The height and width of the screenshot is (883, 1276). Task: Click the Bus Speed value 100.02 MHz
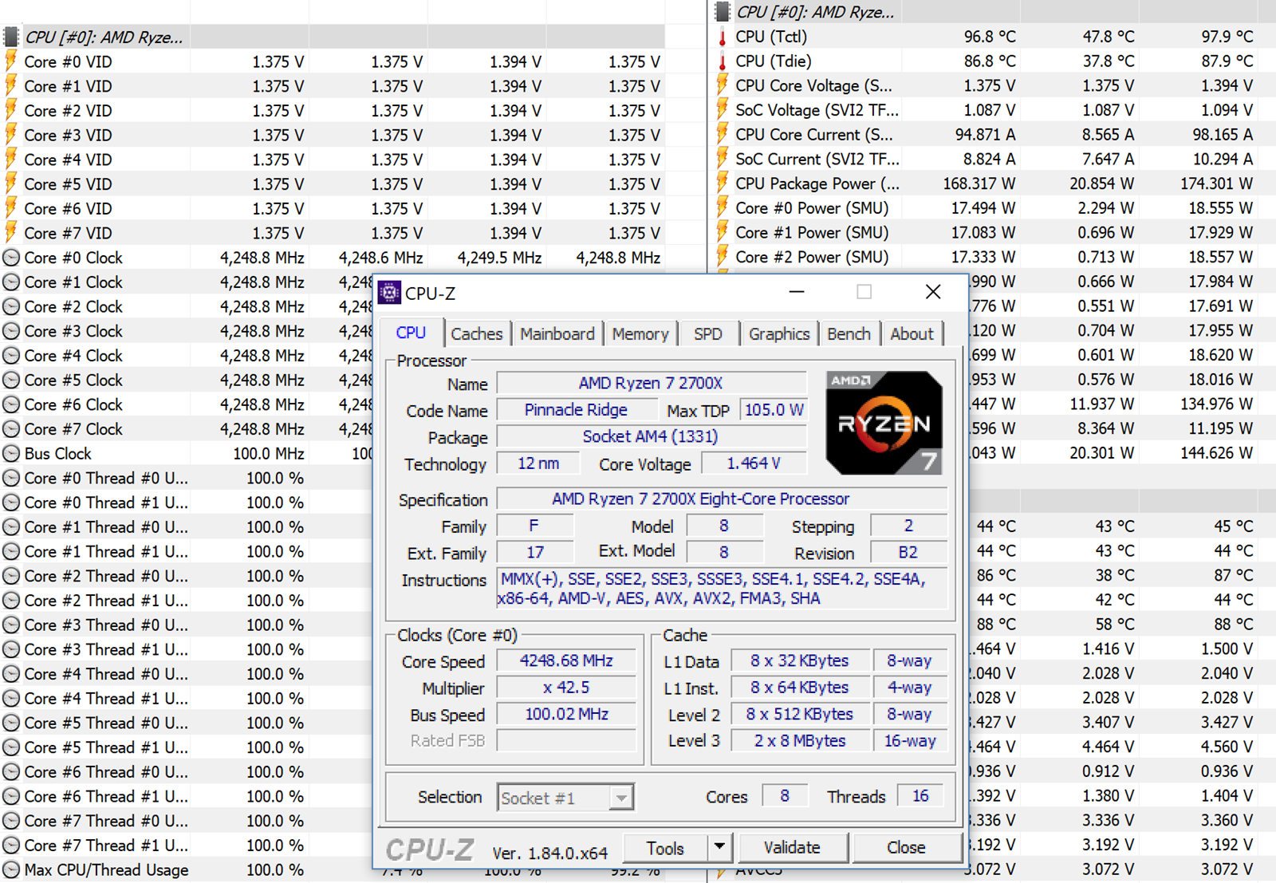click(566, 714)
